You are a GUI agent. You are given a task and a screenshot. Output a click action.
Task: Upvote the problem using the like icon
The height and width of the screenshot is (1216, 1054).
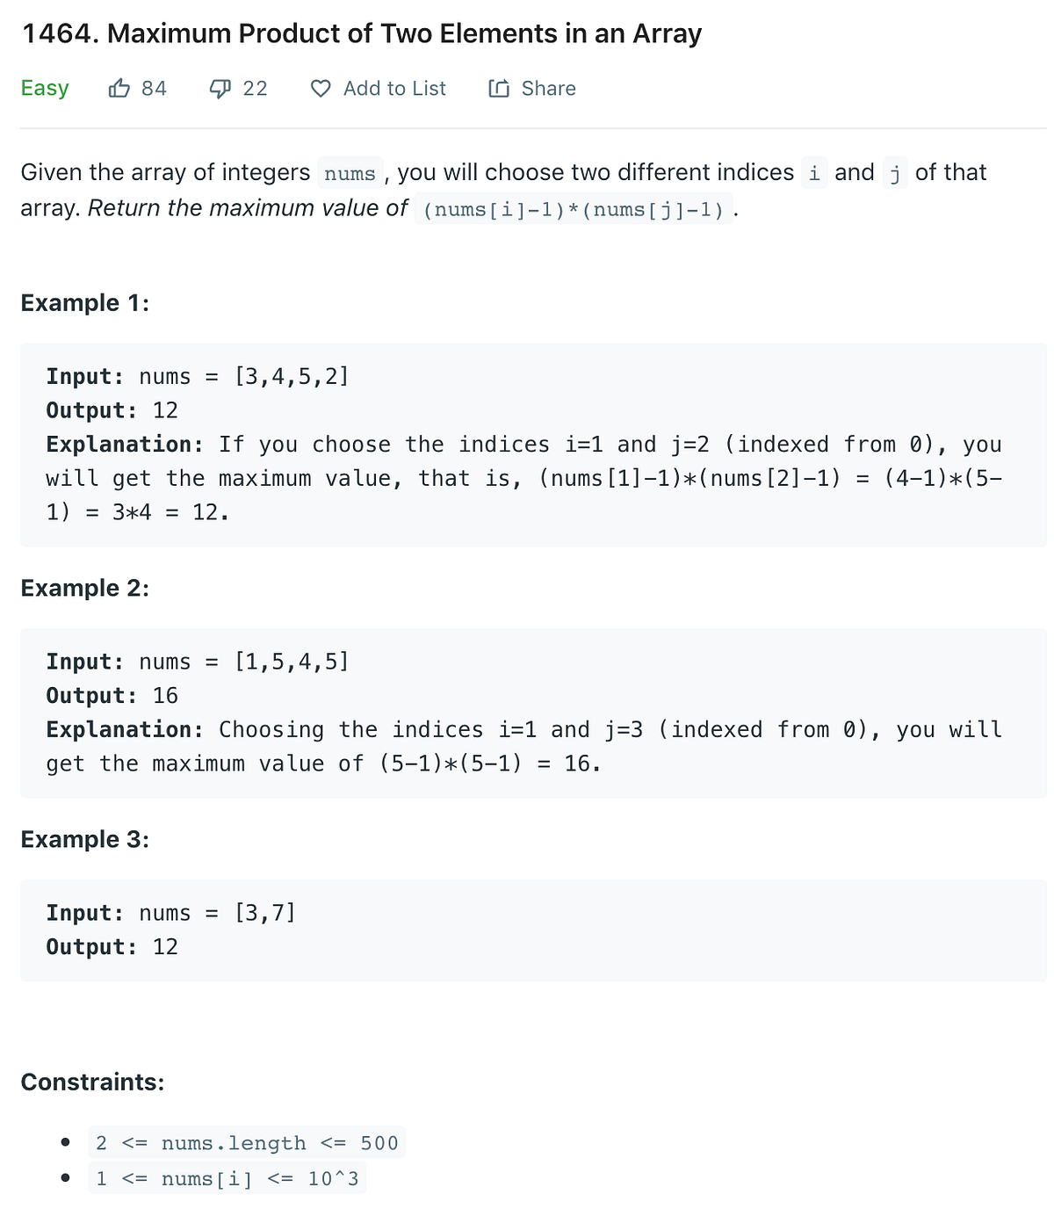pos(119,87)
